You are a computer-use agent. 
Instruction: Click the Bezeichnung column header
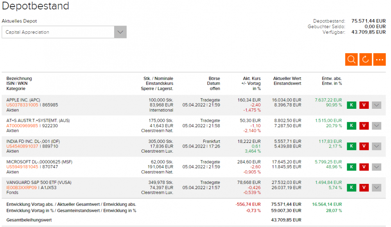click(x=19, y=78)
